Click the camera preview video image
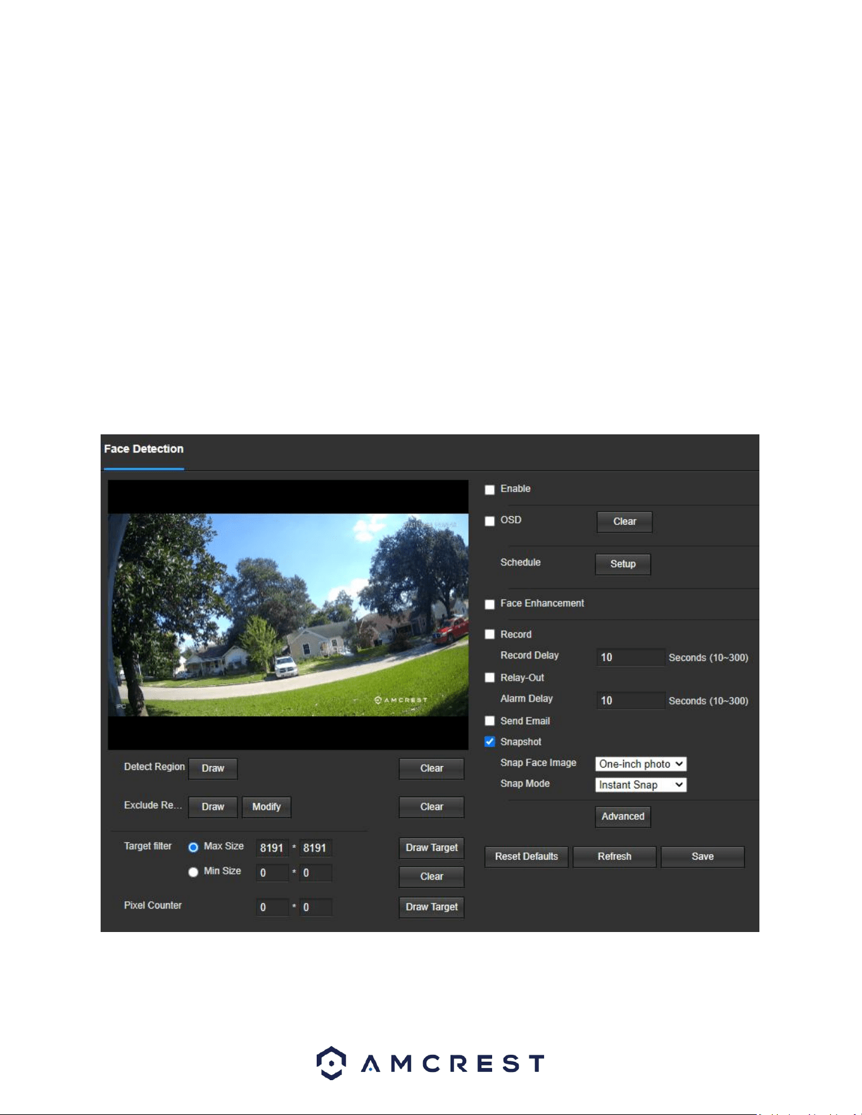Image resolution: width=862 pixels, height=1115 pixels. click(288, 615)
